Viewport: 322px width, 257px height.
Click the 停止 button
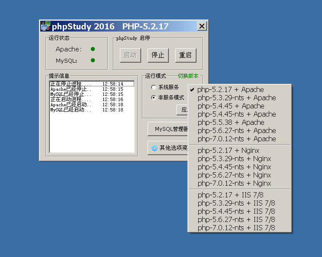(158, 55)
